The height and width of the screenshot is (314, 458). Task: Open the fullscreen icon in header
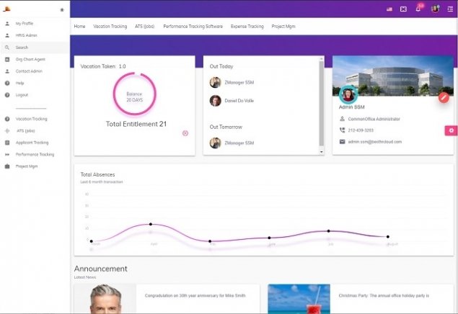pos(403,9)
